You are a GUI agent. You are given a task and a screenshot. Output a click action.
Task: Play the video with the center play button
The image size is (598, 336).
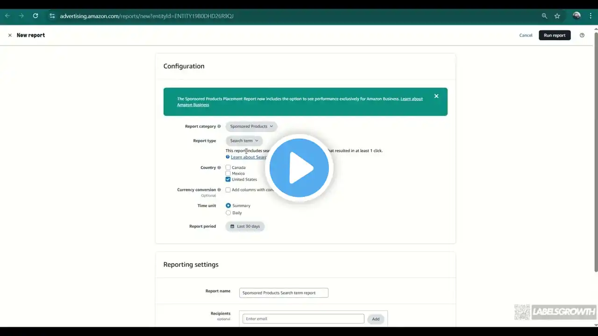pos(299,168)
